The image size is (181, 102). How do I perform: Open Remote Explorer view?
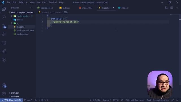(4, 43)
